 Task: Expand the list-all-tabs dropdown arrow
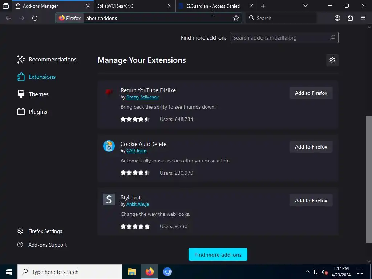coord(305,6)
